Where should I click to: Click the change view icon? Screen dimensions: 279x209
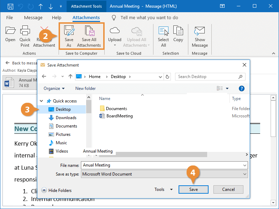(220, 88)
